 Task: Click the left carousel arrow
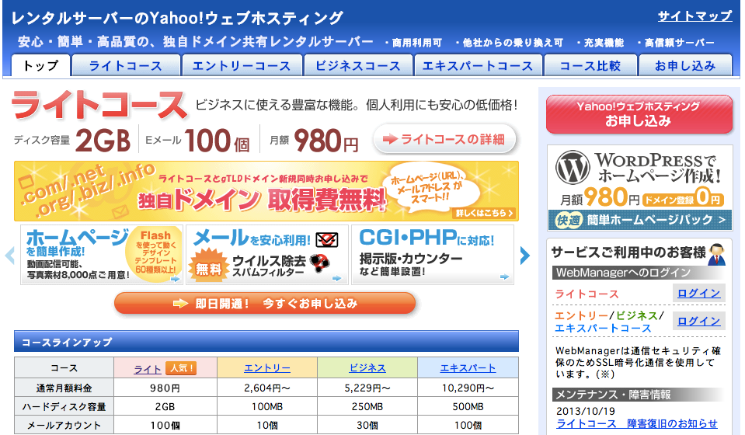tap(9, 255)
